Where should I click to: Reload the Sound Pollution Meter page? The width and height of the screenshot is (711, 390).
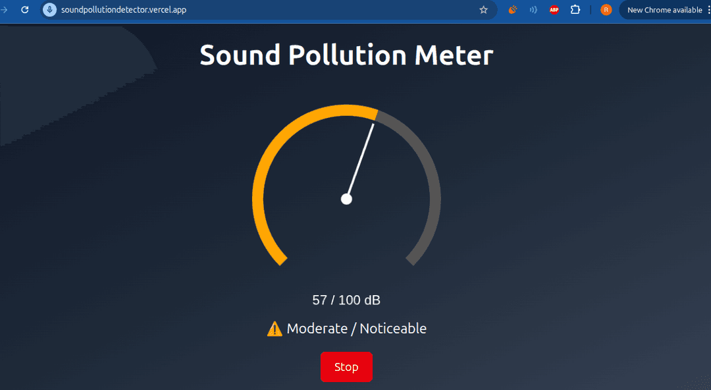[25, 10]
